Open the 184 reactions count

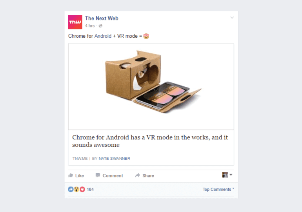[x=90, y=189]
